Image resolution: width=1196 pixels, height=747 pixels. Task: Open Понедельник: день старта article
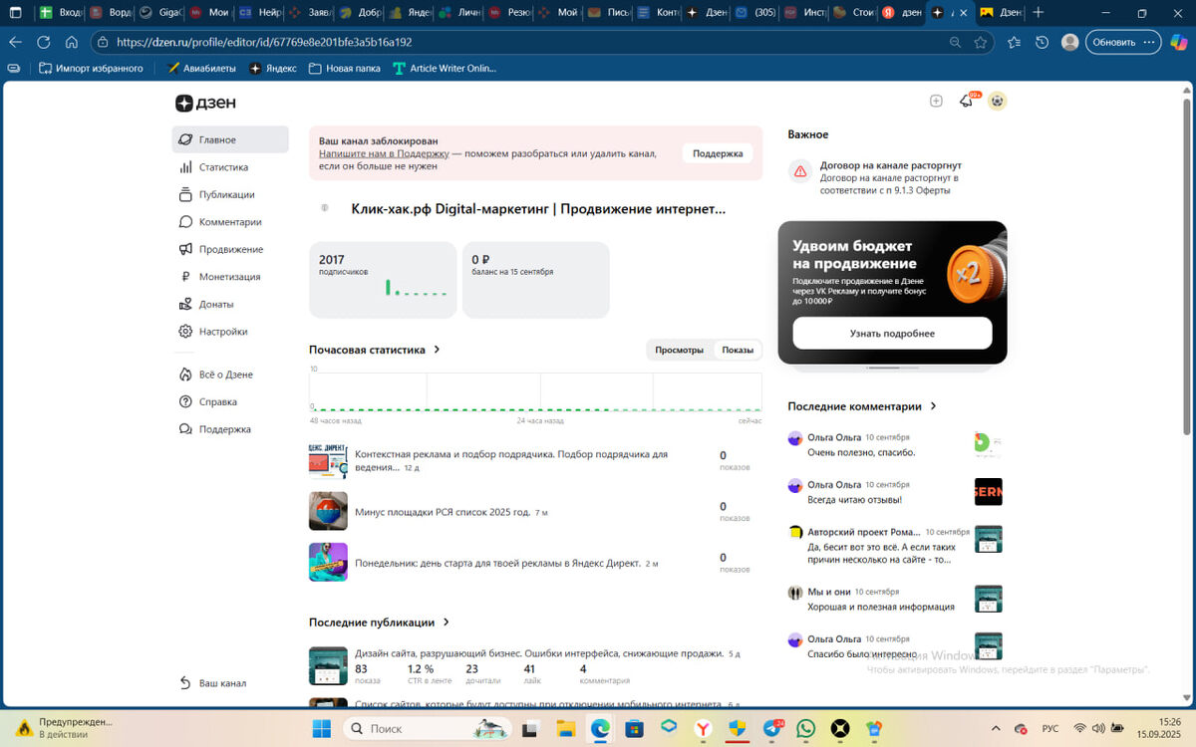[x=497, y=563]
